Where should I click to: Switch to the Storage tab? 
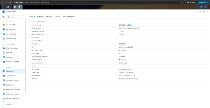click(x=49, y=17)
